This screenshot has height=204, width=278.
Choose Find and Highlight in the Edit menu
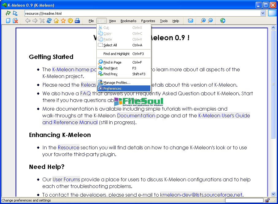click(x=124, y=54)
